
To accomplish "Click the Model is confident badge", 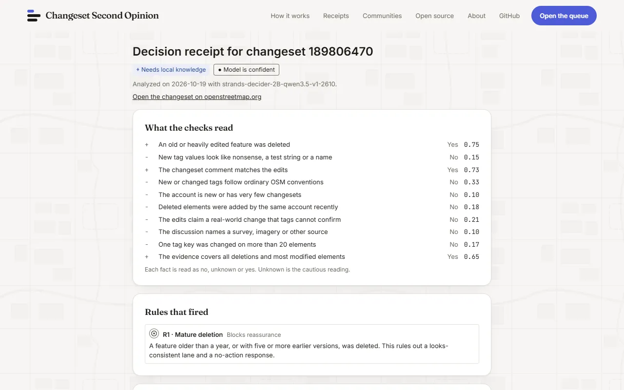I will [x=246, y=70].
